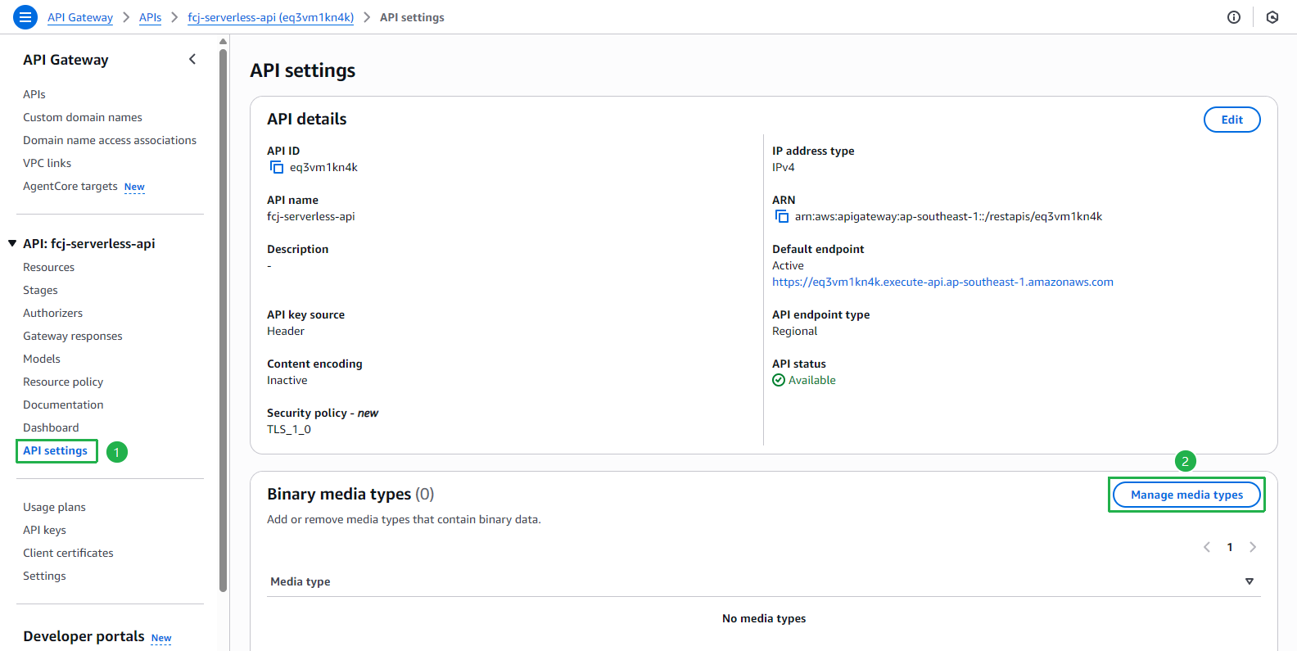
Task: Open Client certificates in sidebar
Action: pyautogui.click(x=68, y=553)
